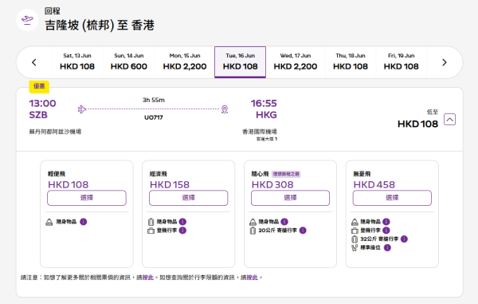478x304 pixels.
Task: Click the 蘇丹阿都阿茲沙機場 airport name
Action: tap(55, 132)
